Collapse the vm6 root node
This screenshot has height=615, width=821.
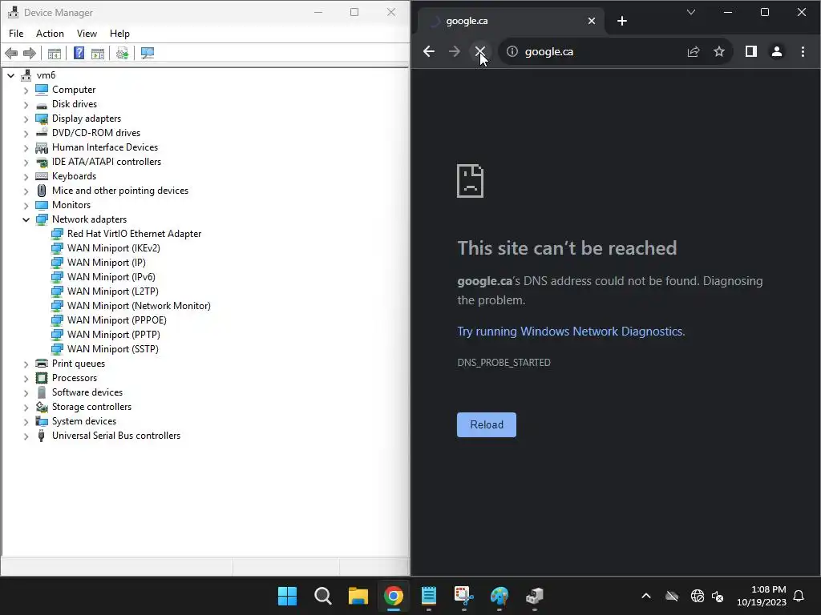[11, 75]
